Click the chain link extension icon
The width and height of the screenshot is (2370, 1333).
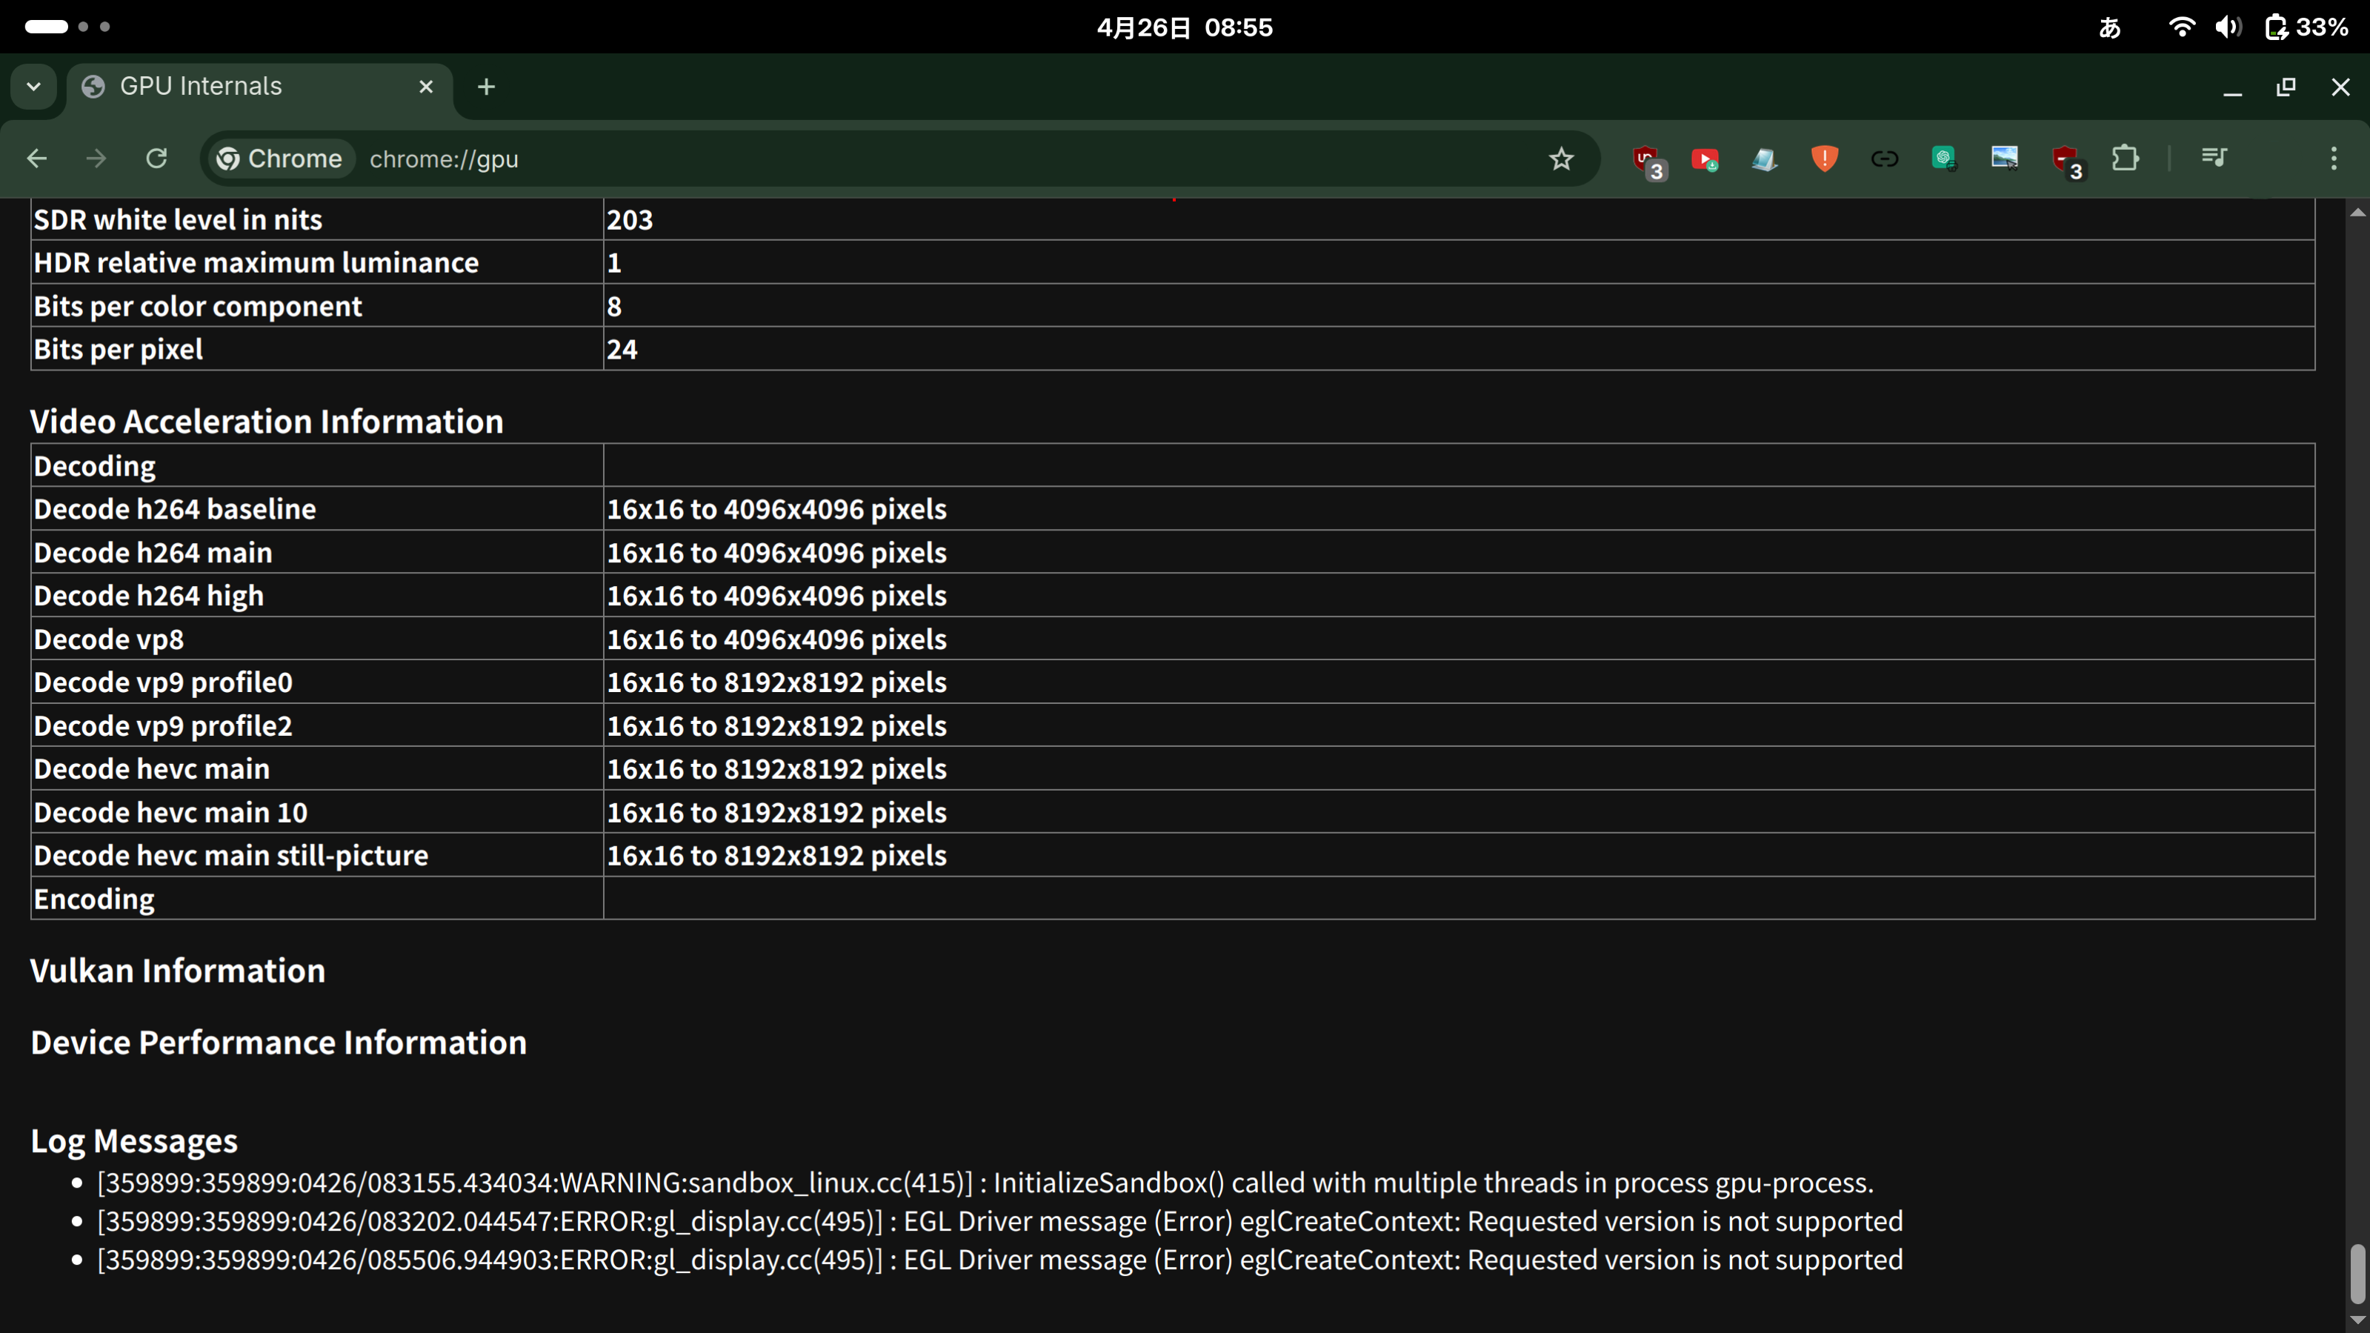click(1884, 159)
